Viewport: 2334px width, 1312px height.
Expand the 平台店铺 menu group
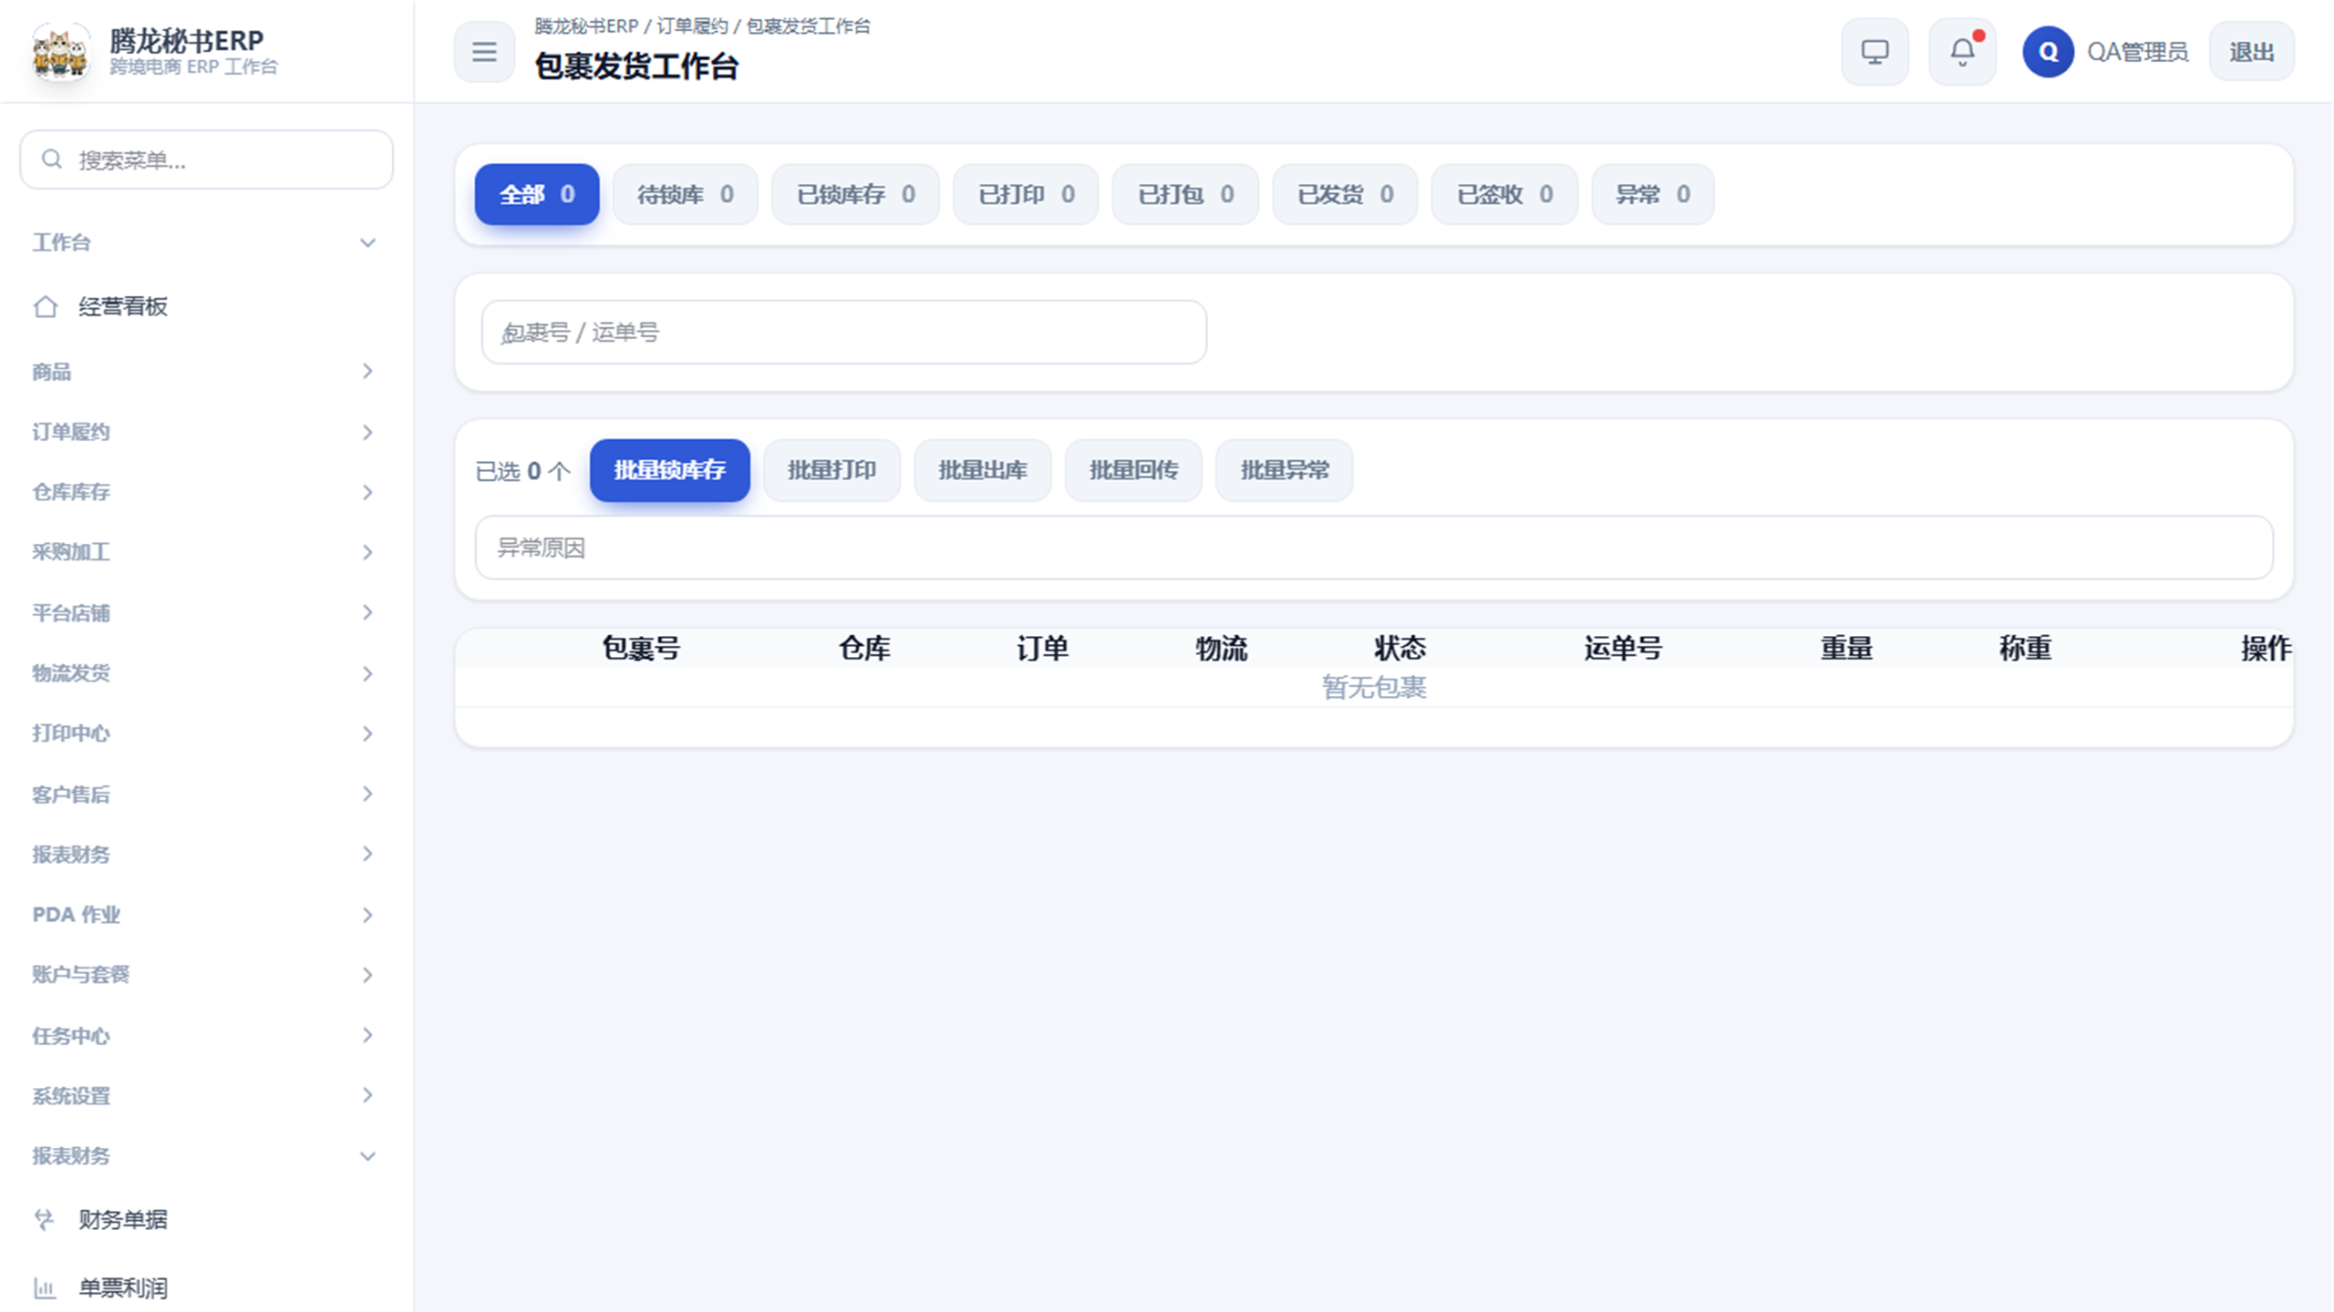(206, 612)
